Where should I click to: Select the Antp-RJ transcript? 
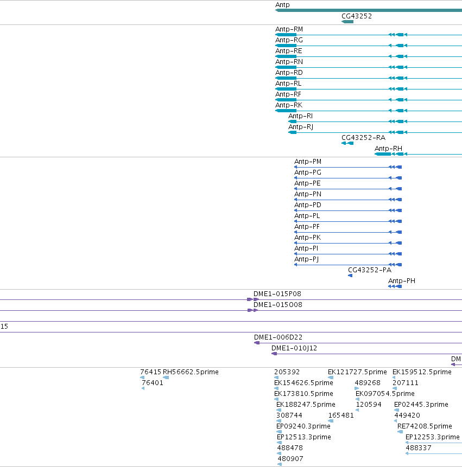pyautogui.click(x=301, y=127)
